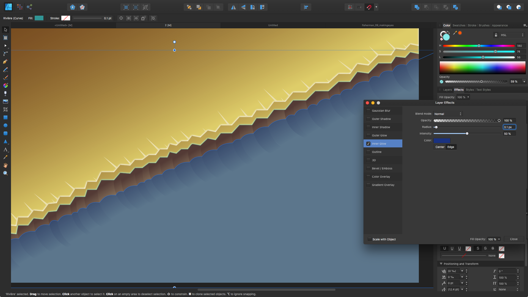Screen dimensions: 528x297
Task: Select the Fill (color wheel) tool
Action: tap(5, 86)
